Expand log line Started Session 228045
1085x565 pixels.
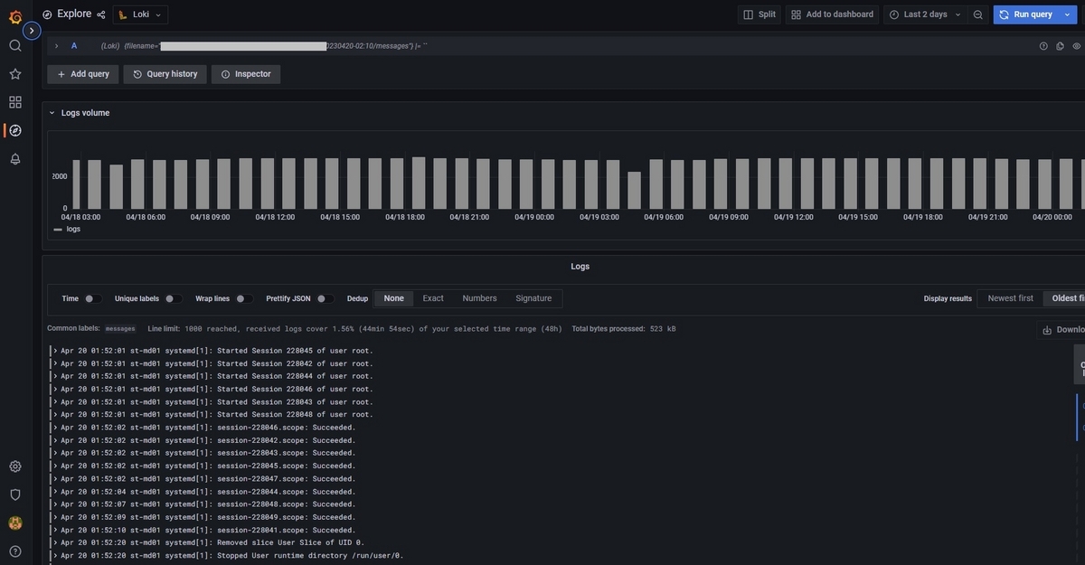coord(55,351)
